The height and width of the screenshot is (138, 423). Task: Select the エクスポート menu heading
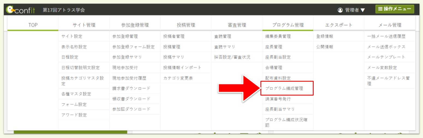pyautogui.click(x=339, y=25)
